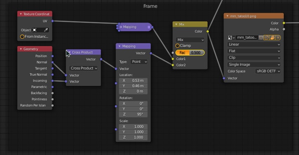Click the Rotation X 0° field

133,104
